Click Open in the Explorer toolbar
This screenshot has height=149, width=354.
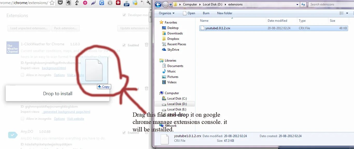click(189, 13)
